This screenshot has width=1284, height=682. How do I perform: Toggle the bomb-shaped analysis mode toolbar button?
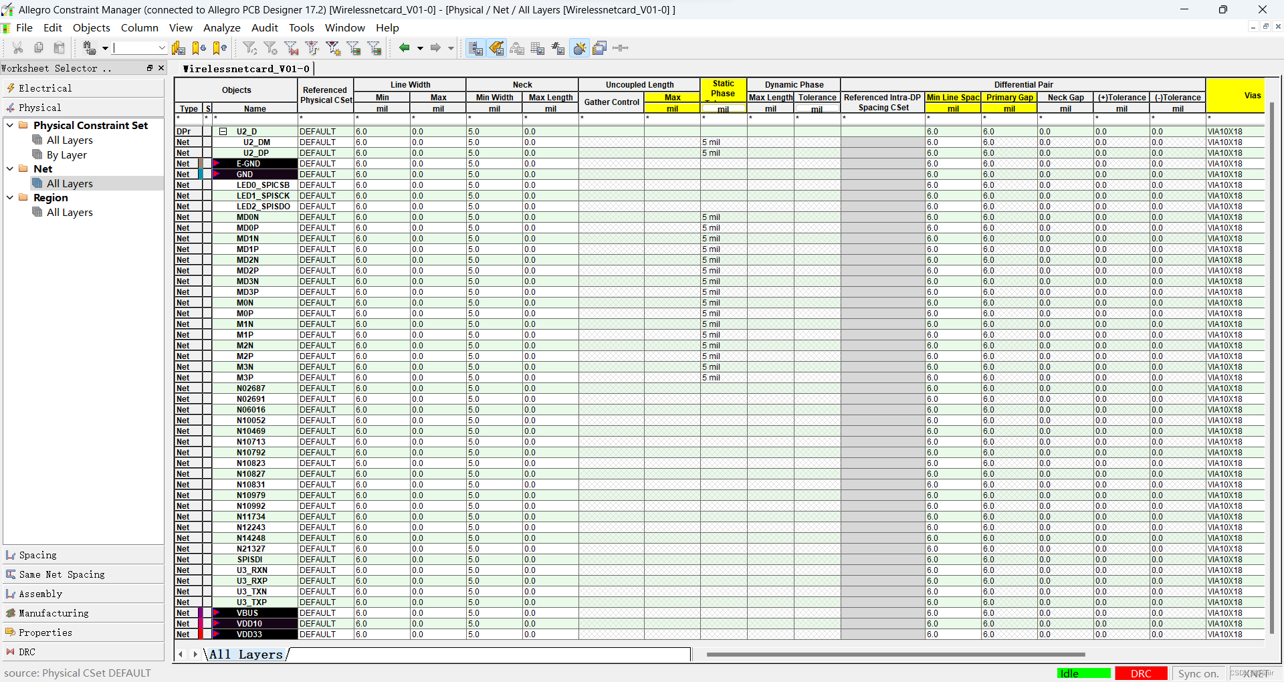point(579,48)
